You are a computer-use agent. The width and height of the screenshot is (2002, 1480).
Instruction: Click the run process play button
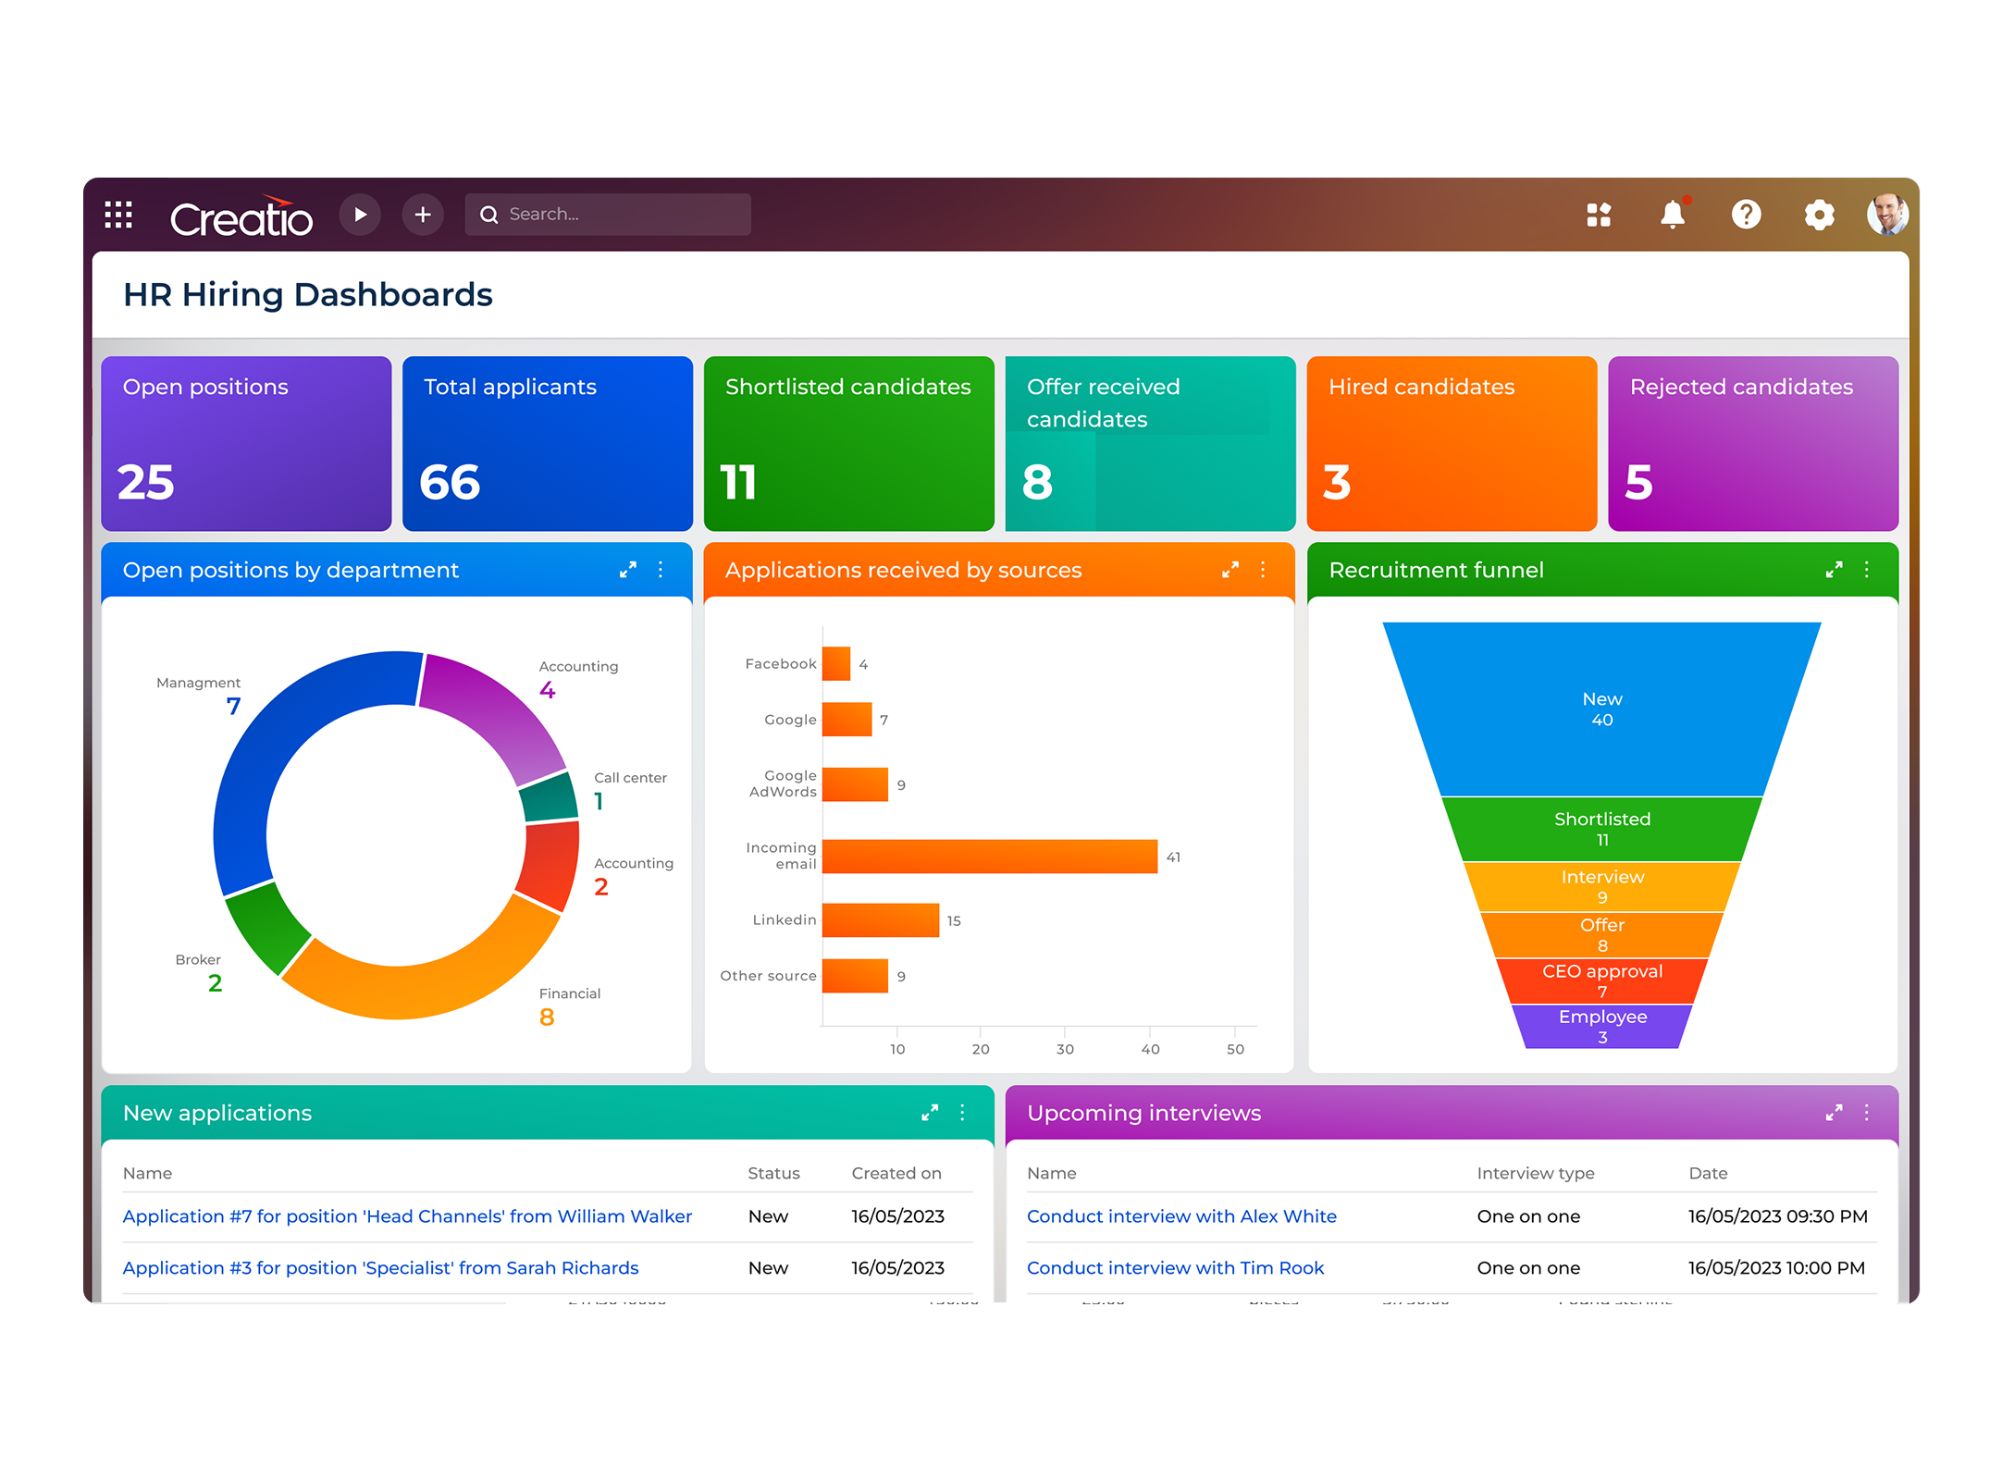360,215
